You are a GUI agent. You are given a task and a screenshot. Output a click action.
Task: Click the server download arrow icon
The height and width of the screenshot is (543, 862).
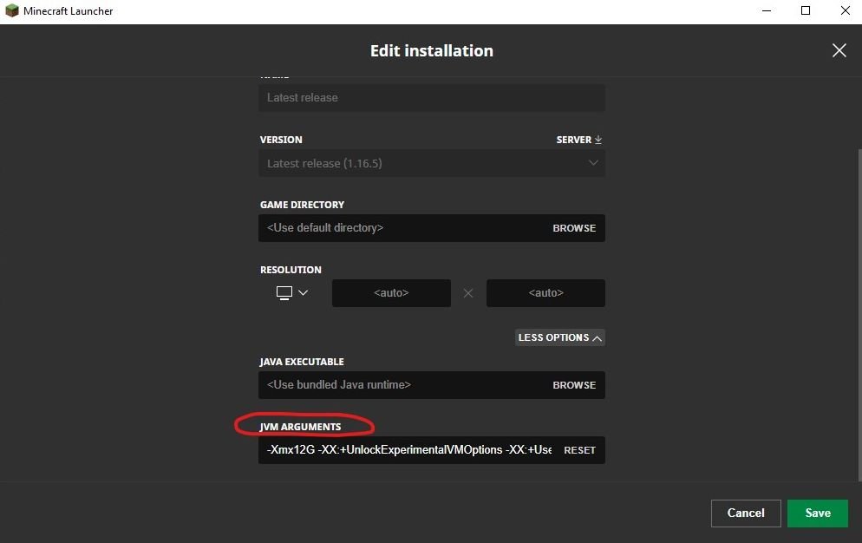click(598, 140)
